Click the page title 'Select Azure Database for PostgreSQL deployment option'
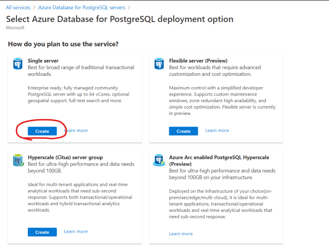The image size is (329, 248). point(120,19)
